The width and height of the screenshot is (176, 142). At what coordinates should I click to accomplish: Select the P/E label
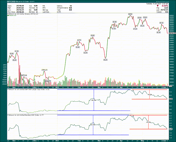[x=44, y=6]
